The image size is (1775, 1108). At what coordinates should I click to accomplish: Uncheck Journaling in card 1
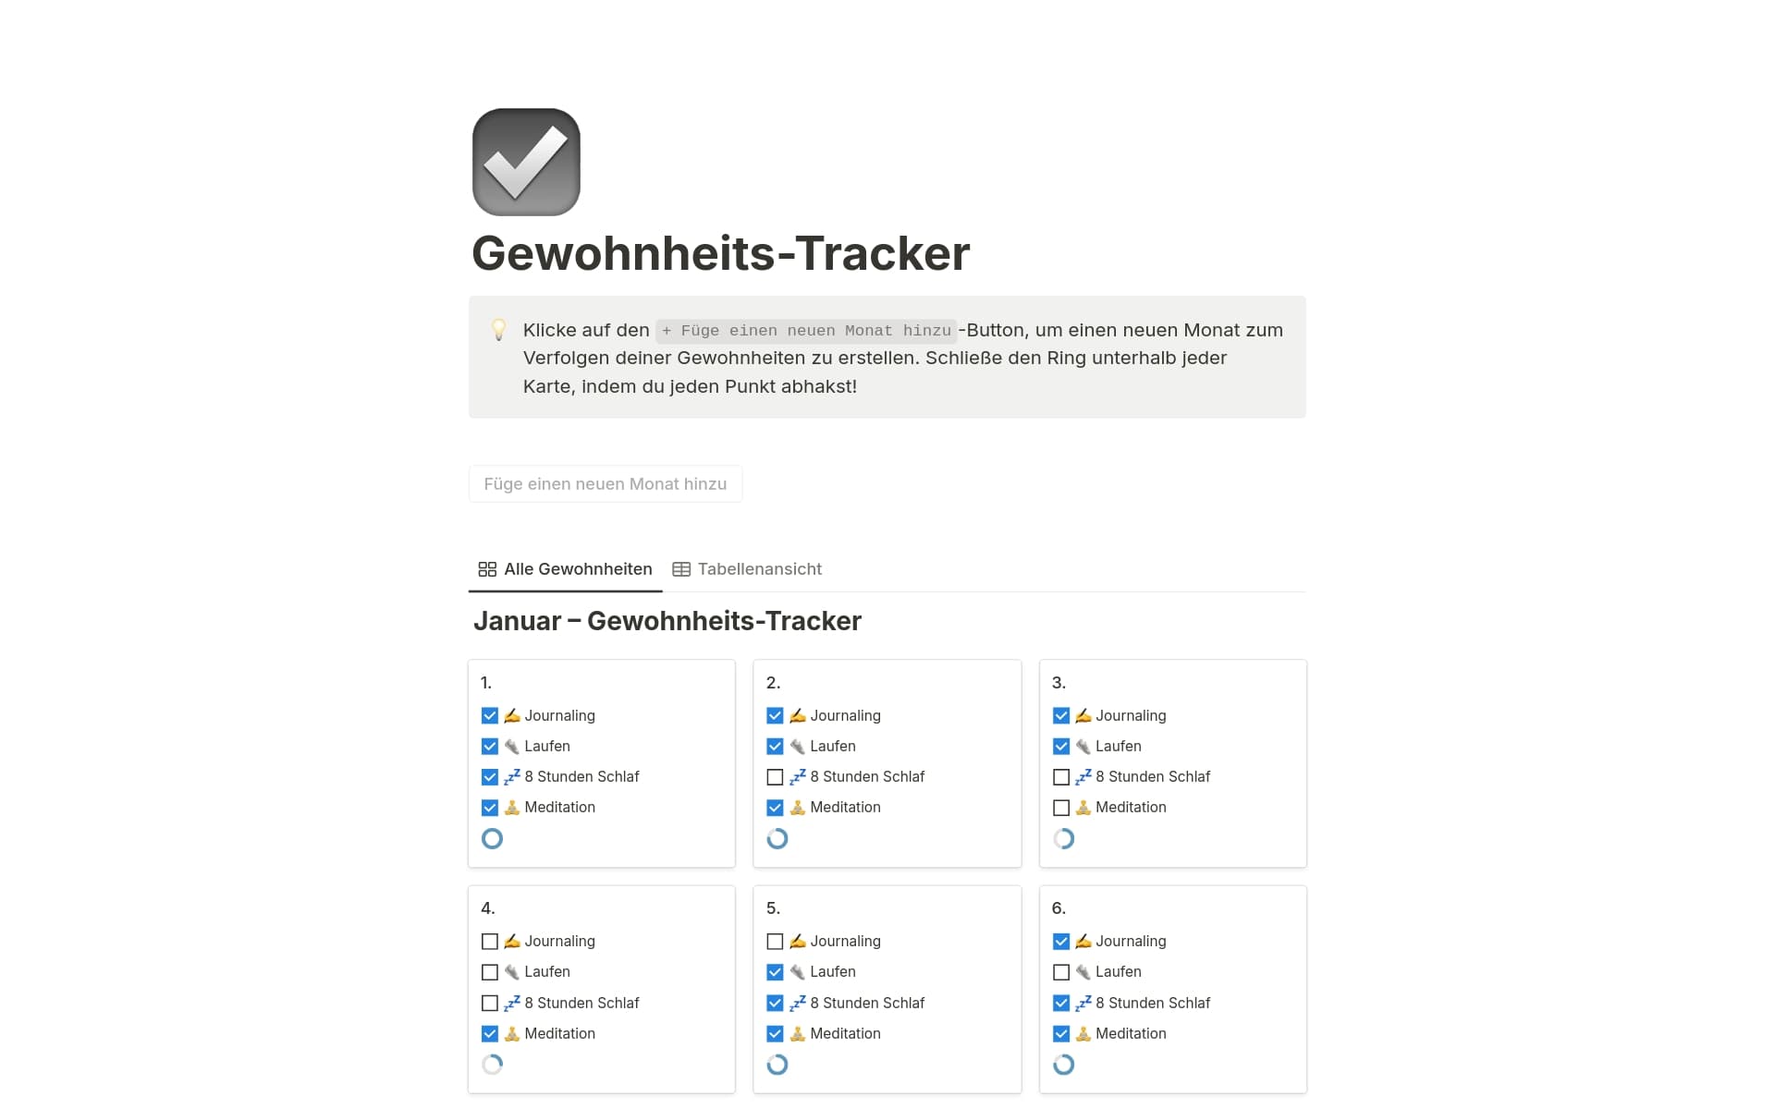pyautogui.click(x=489, y=715)
